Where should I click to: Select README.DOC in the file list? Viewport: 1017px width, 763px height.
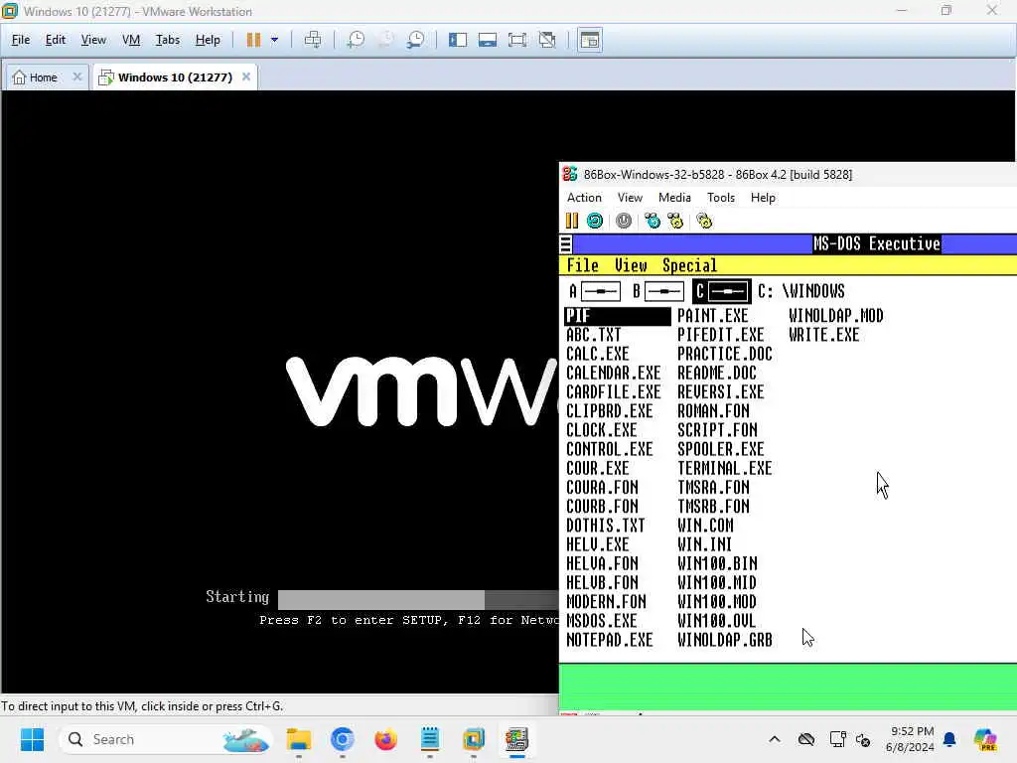(x=717, y=374)
